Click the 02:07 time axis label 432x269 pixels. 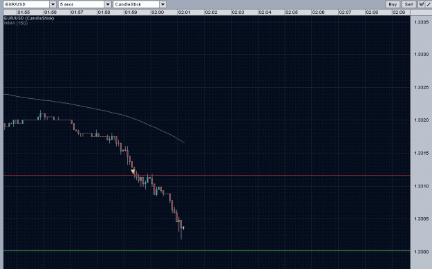point(345,12)
